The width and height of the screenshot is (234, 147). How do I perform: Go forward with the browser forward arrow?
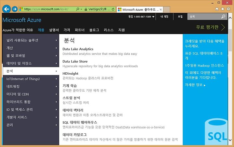(x=15, y=9)
